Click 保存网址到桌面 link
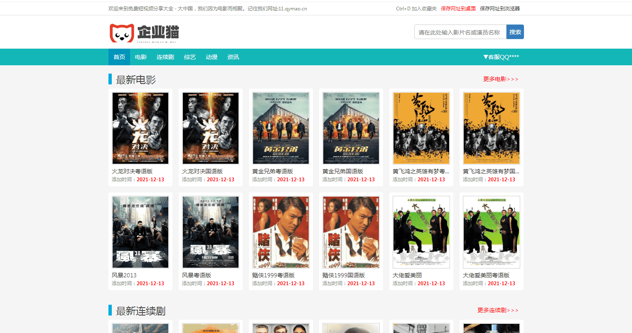 point(458,8)
